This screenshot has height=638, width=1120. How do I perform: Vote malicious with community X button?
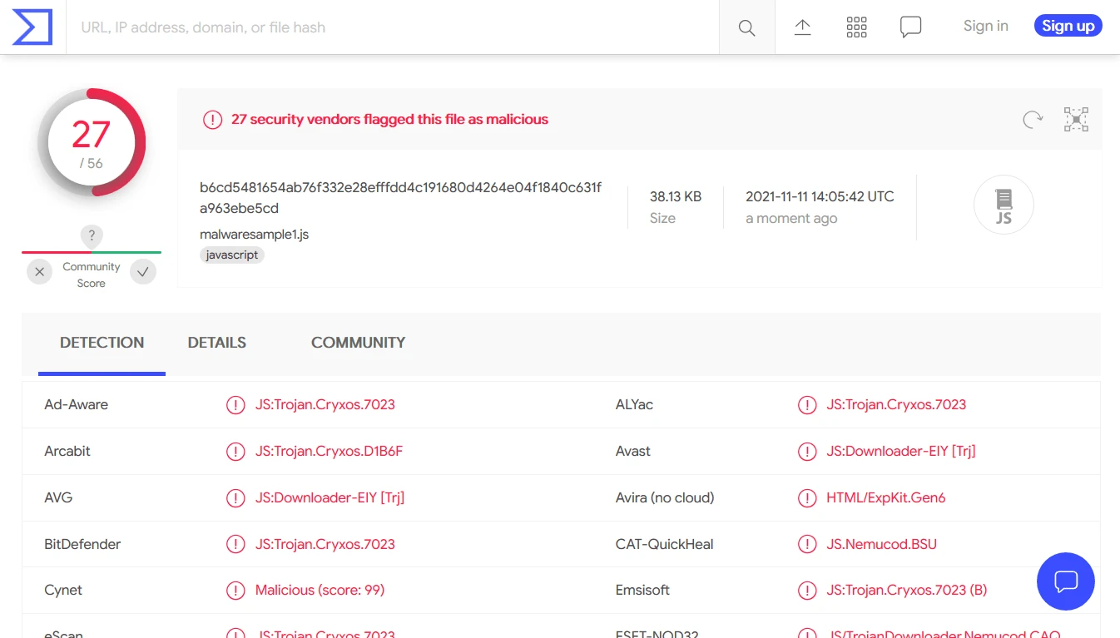tap(39, 272)
